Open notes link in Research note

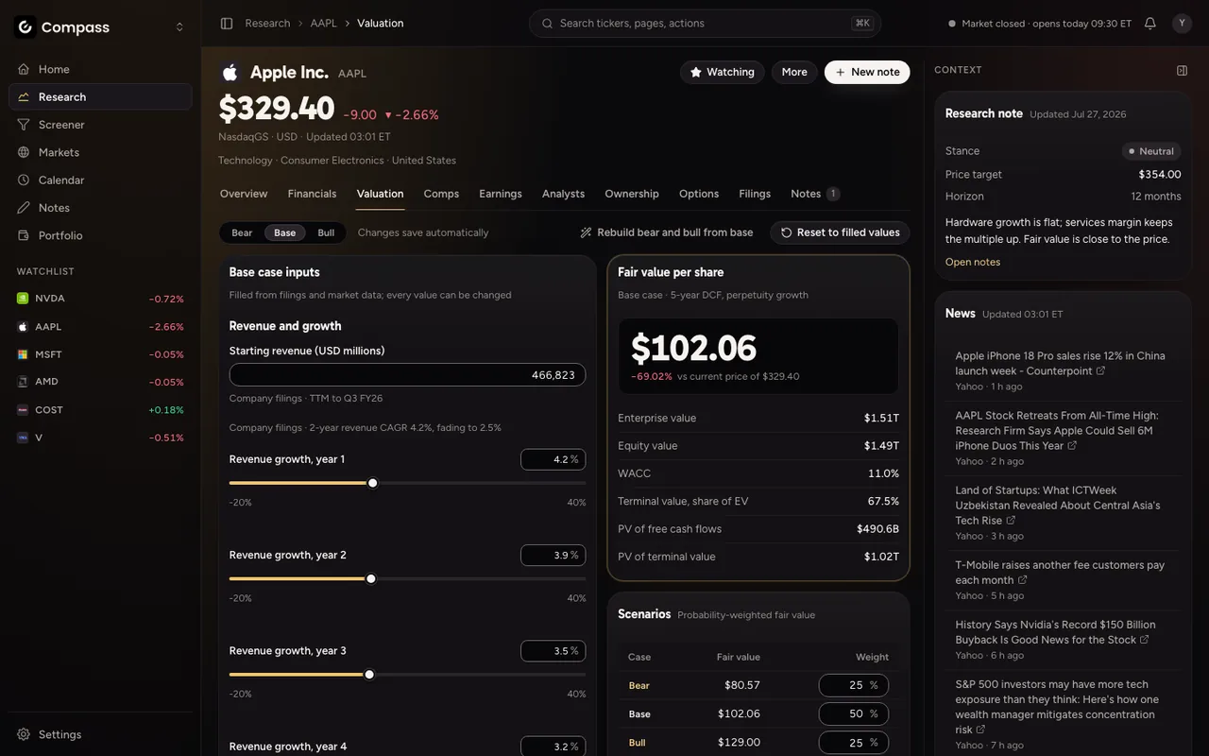pos(973,262)
